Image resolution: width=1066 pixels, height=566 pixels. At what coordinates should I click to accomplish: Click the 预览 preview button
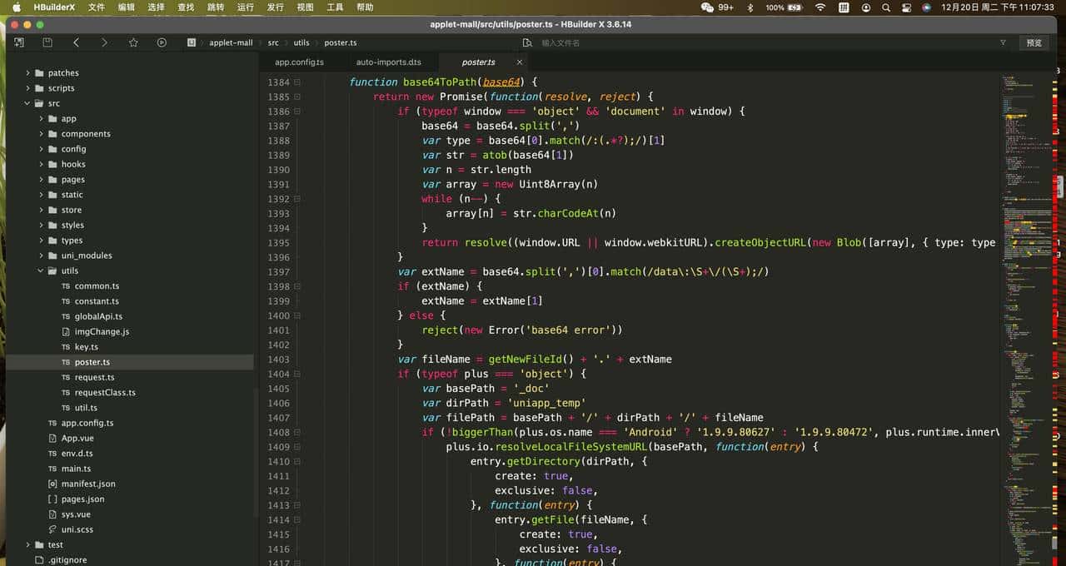[x=1034, y=42]
